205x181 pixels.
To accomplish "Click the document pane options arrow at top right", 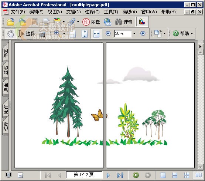I will [x=200, y=46].
